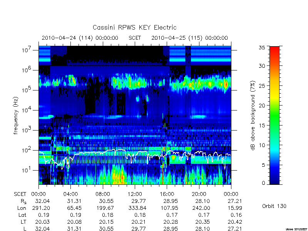Click the LT value 20.03
Image resolution: width=308 pixels, height=231 pixels.
(x=42, y=222)
